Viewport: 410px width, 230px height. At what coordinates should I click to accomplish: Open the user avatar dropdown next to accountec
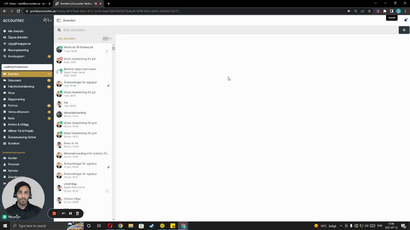click(x=47, y=20)
